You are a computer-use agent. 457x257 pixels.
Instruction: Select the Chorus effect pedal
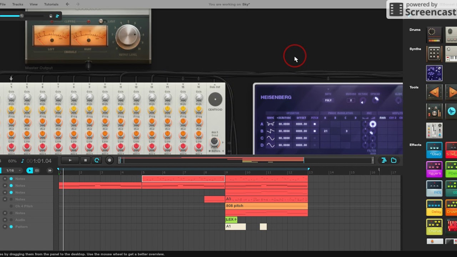coord(434,227)
